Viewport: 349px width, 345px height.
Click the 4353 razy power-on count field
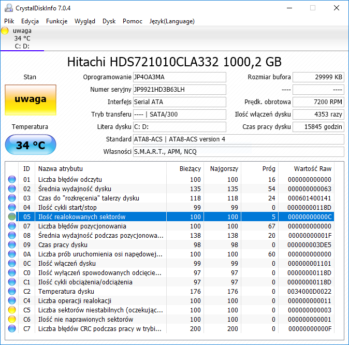click(318, 114)
